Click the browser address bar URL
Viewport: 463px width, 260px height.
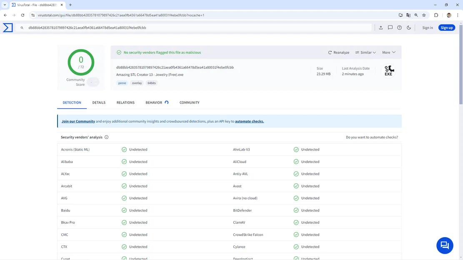121,15
